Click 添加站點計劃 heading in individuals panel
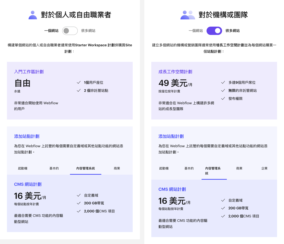 pos(27,136)
